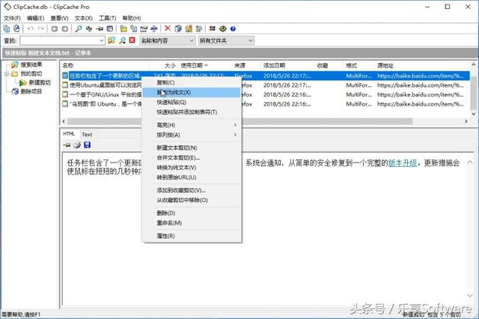Open the 编辑(E) menu
Screen dimensions: 479x319
click(35, 18)
